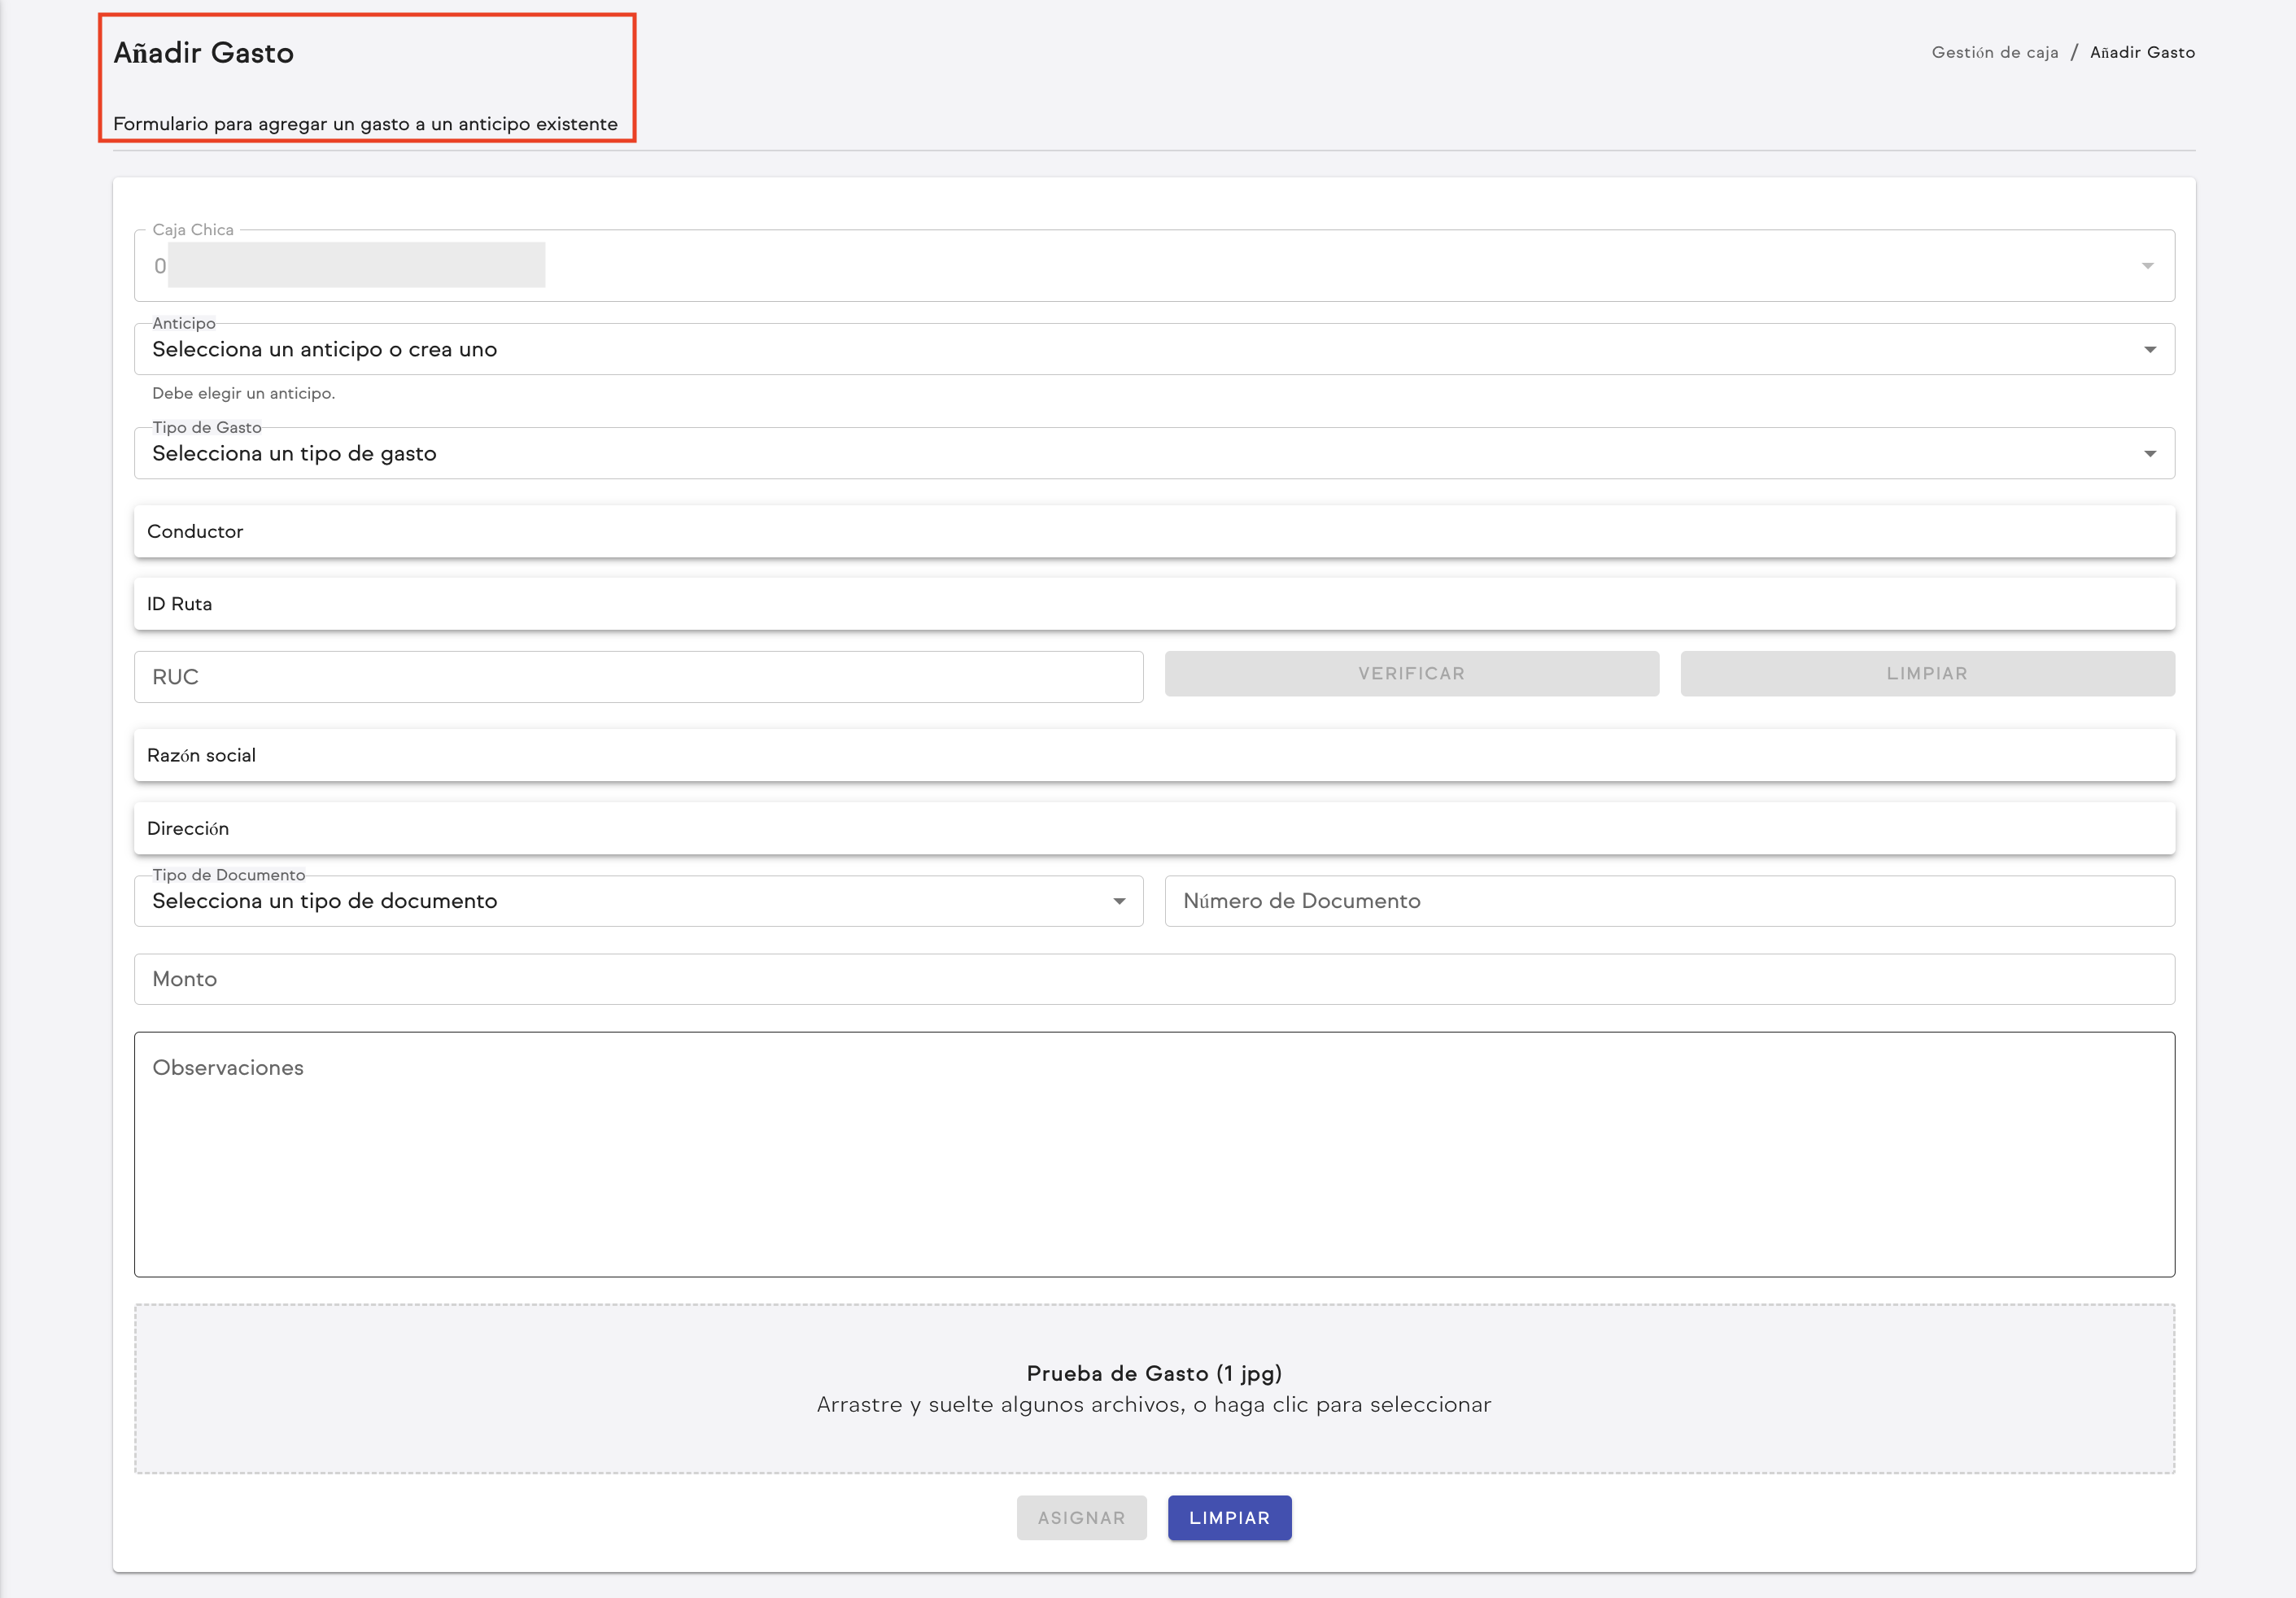Focus the Número de Documento field
The height and width of the screenshot is (1598, 2296).
(1668, 901)
